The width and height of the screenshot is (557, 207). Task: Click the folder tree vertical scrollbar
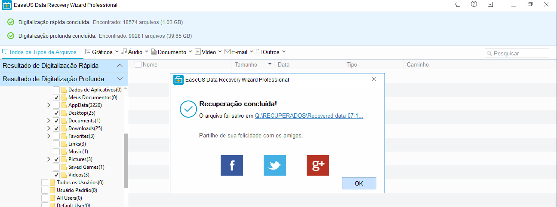point(126,161)
